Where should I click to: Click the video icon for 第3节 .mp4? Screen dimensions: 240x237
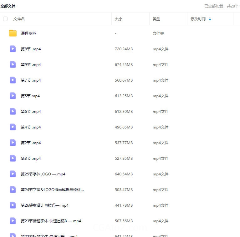[13, 158]
